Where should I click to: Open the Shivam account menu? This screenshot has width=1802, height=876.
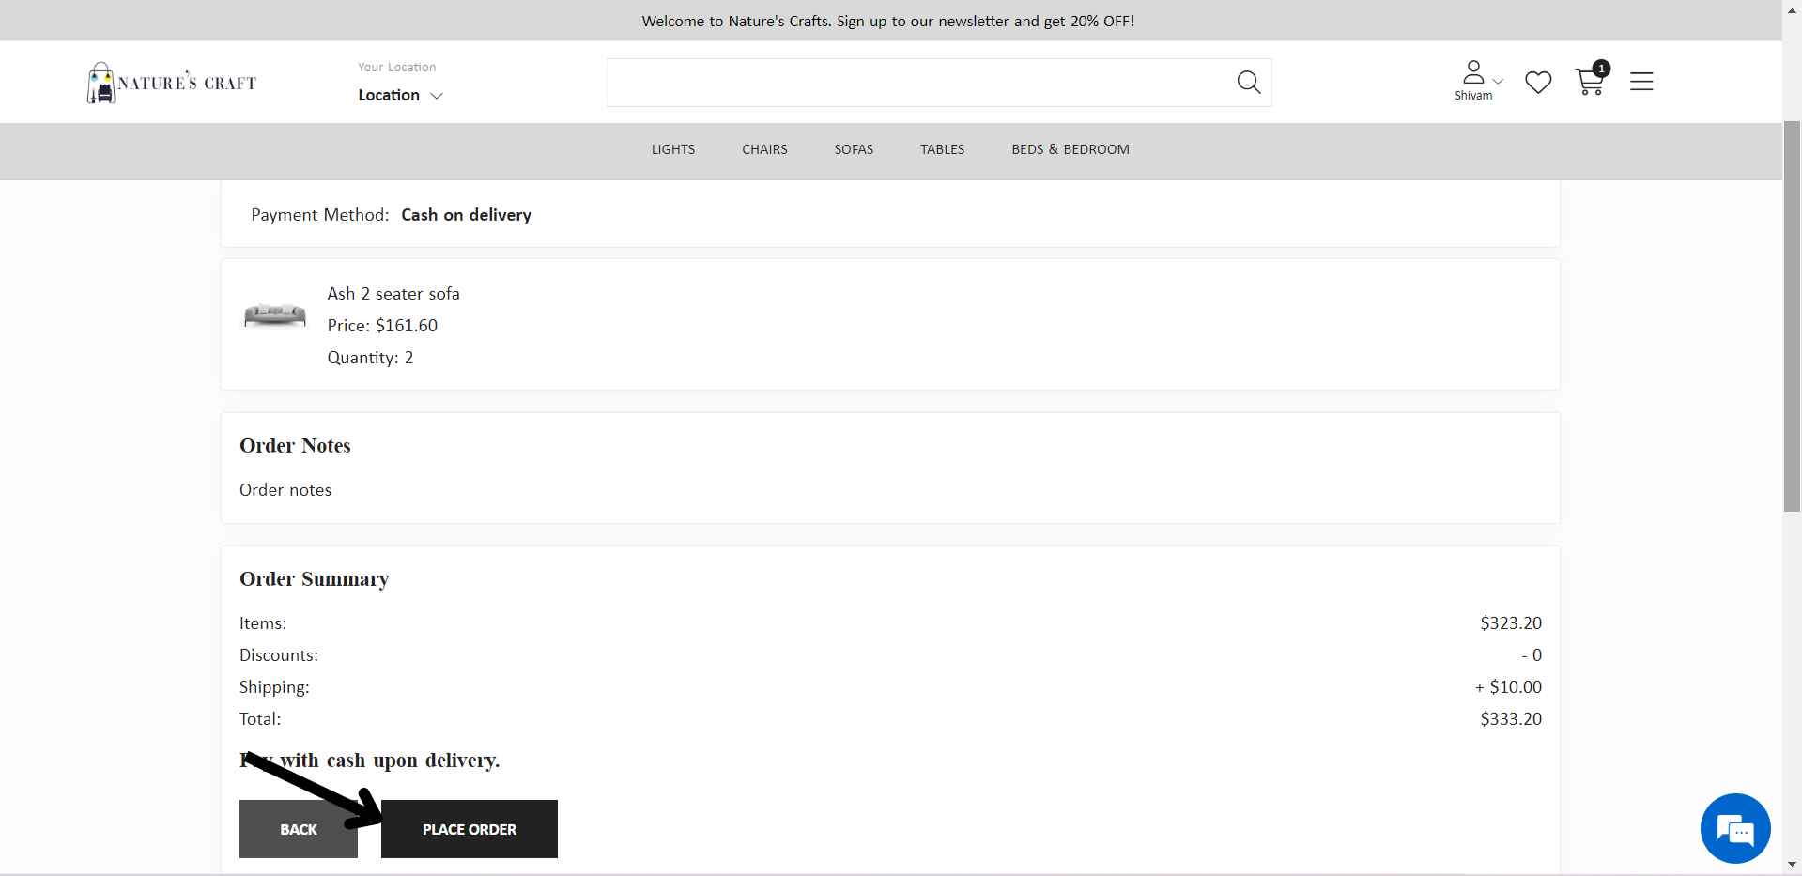click(x=1473, y=81)
